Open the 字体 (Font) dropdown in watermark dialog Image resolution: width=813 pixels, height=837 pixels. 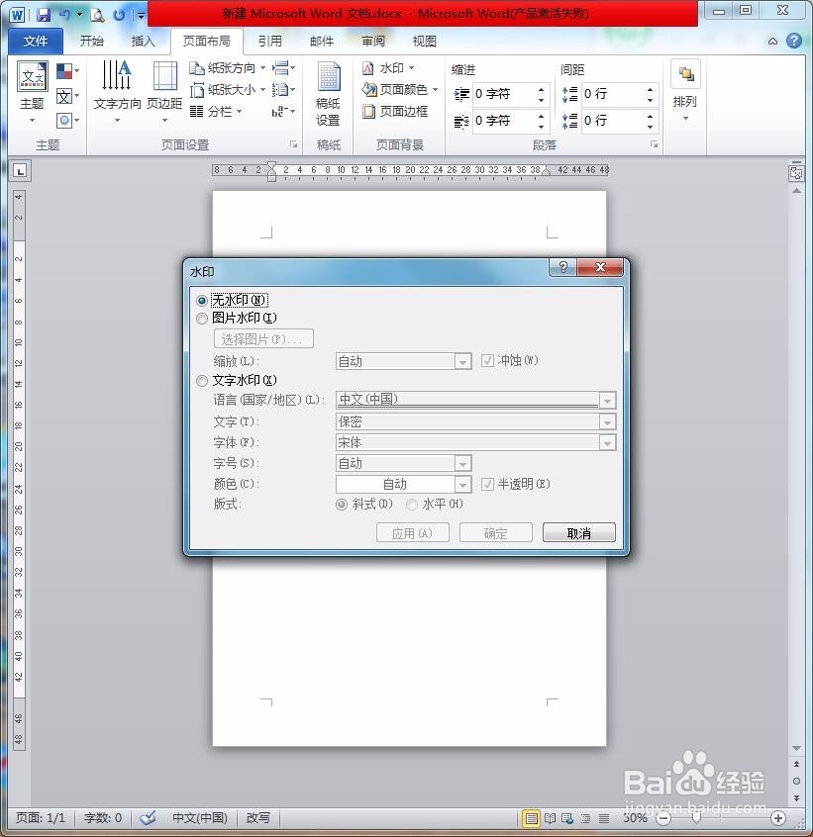pos(608,442)
